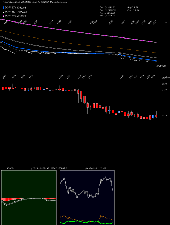This screenshot has height=225, width=170.
Task: Click the large blue candle before the last red candle
Action: (153, 116)
